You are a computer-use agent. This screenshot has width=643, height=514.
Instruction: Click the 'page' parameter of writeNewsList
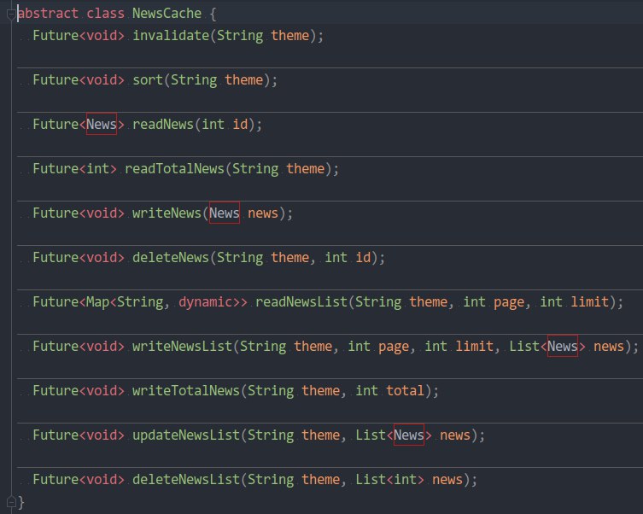(394, 346)
